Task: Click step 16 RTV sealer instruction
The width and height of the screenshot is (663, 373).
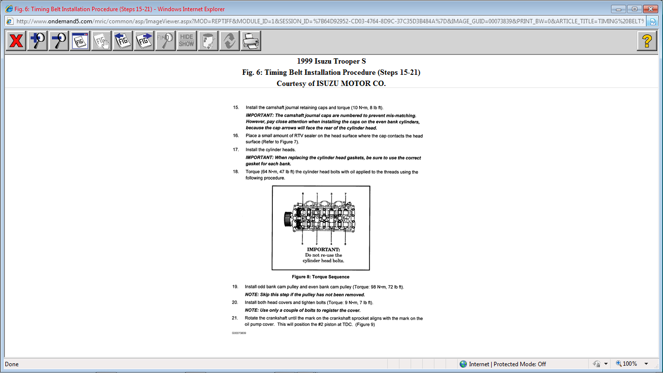Action: pos(334,139)
